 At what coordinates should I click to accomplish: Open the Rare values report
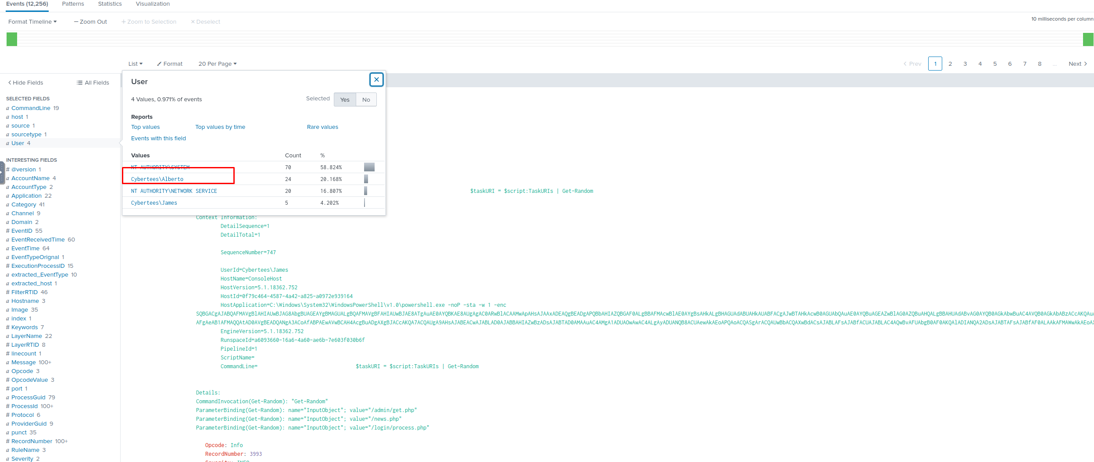point(322,127)
